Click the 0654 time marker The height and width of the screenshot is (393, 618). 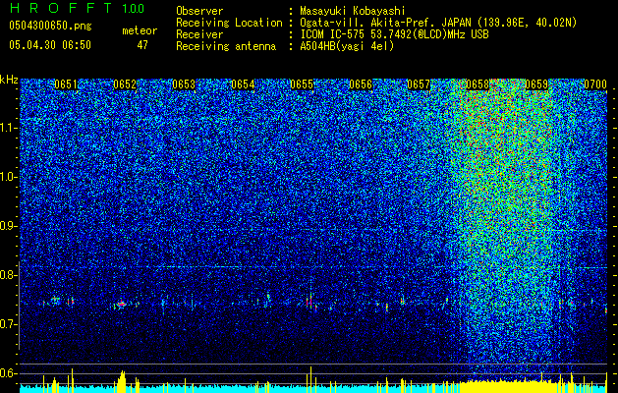coord(243,84)
